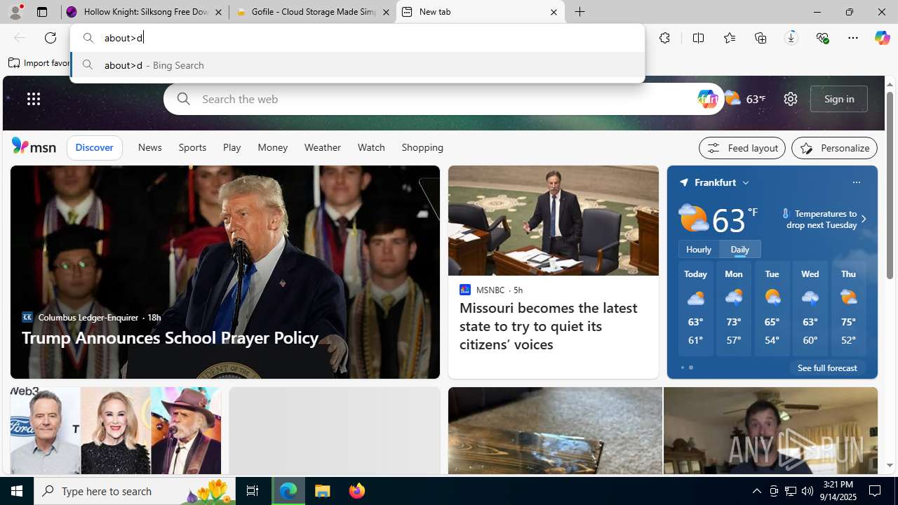
Task: Click the location arrow icon beside Frankfurt
Action: [x=684, y=182]
